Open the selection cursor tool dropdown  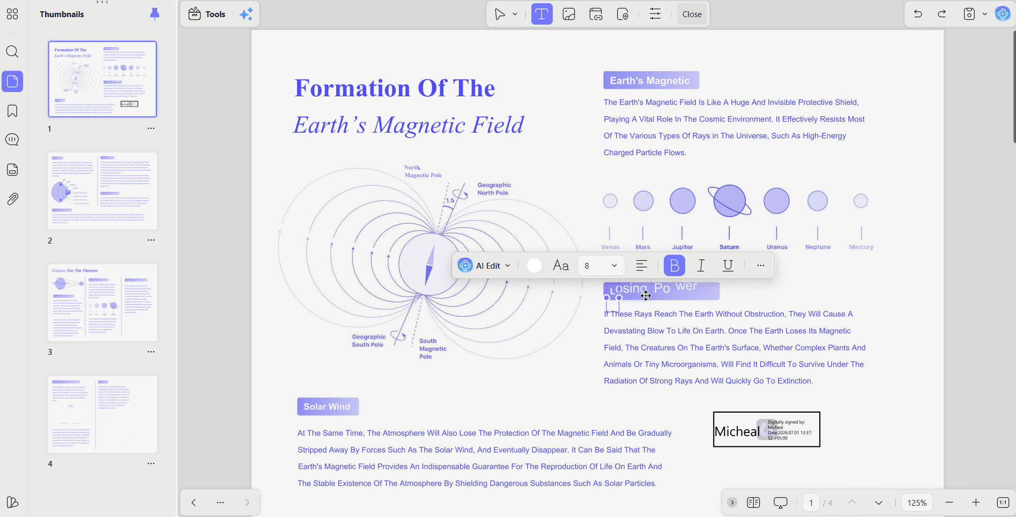(515, 14)
